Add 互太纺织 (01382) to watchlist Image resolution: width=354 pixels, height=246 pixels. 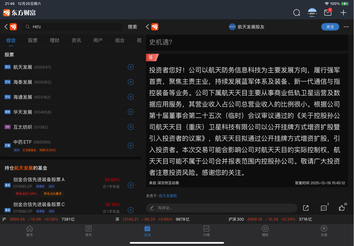click(x=131, y=127)
